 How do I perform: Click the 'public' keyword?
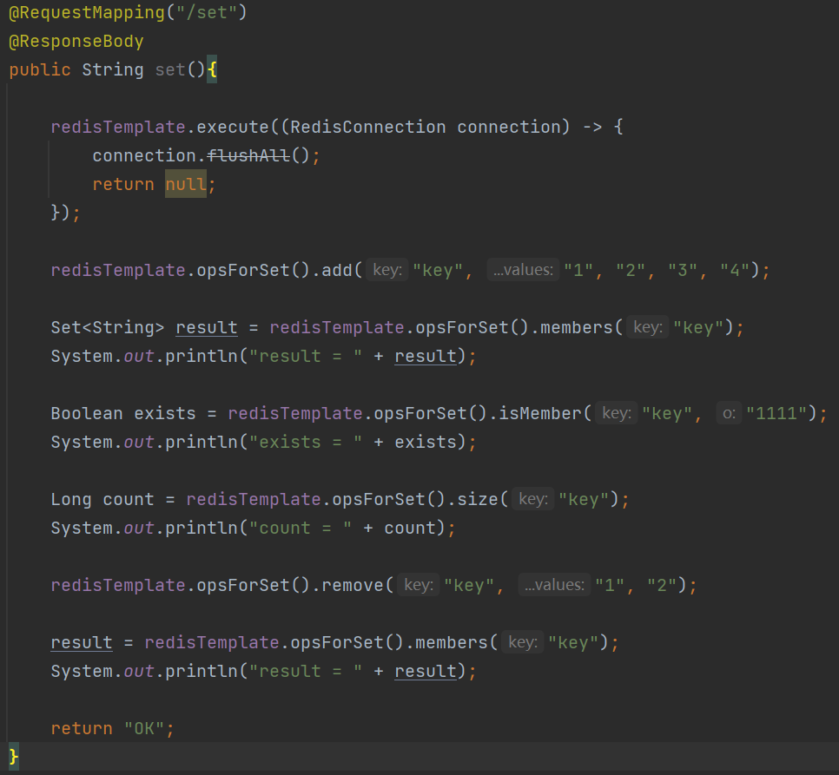click(40, 69)
